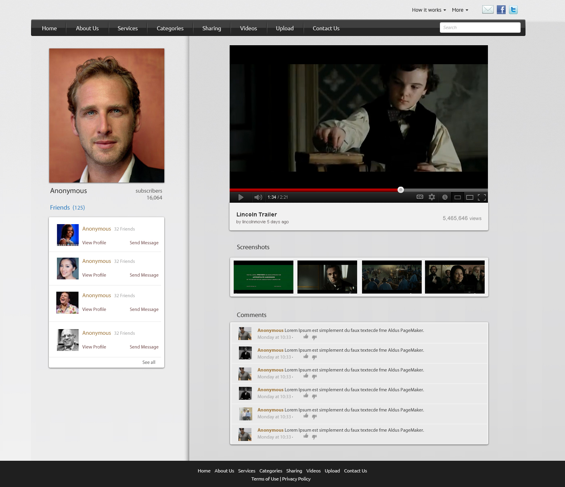Send Message to third friend
This screenshot has width=565, height=487.
point(144,309)
